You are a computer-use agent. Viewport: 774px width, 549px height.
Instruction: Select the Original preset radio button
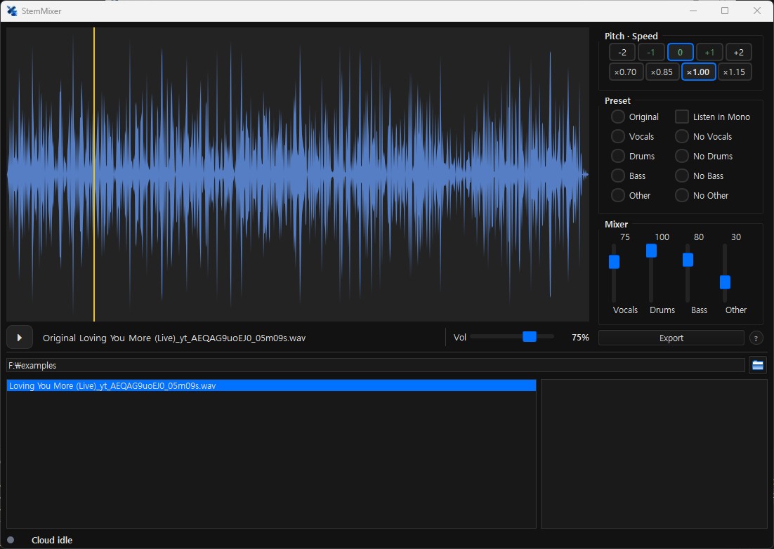(618, 117)
